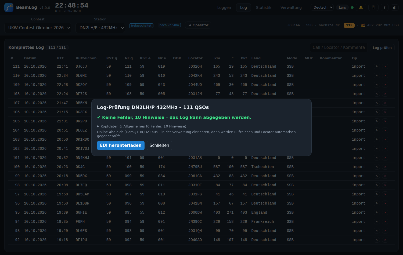This screenshot has width=403, height=255.
Task: Click England in G6HIE row
Action: pos(259,213)
